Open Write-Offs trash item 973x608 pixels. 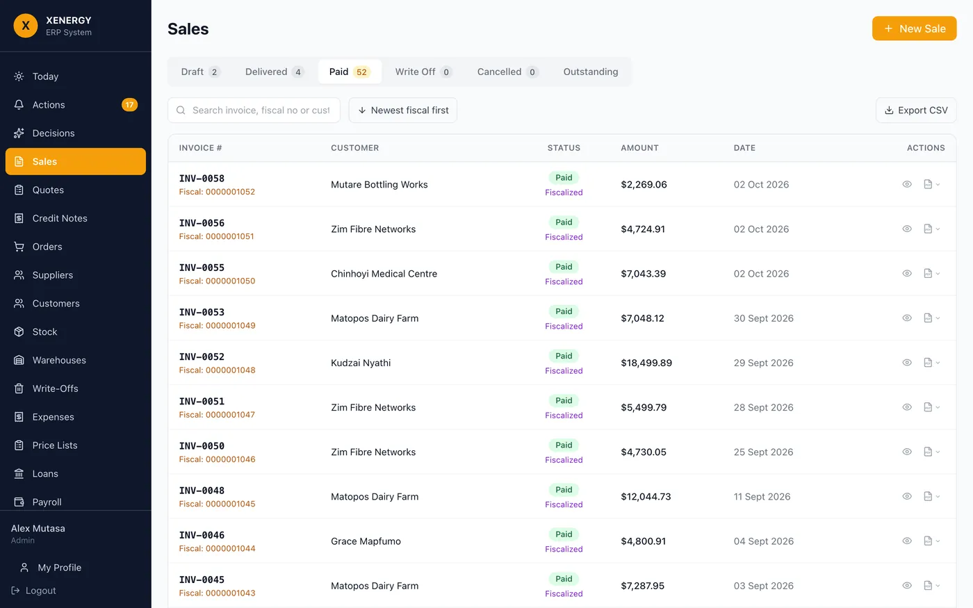pos(76,388)
